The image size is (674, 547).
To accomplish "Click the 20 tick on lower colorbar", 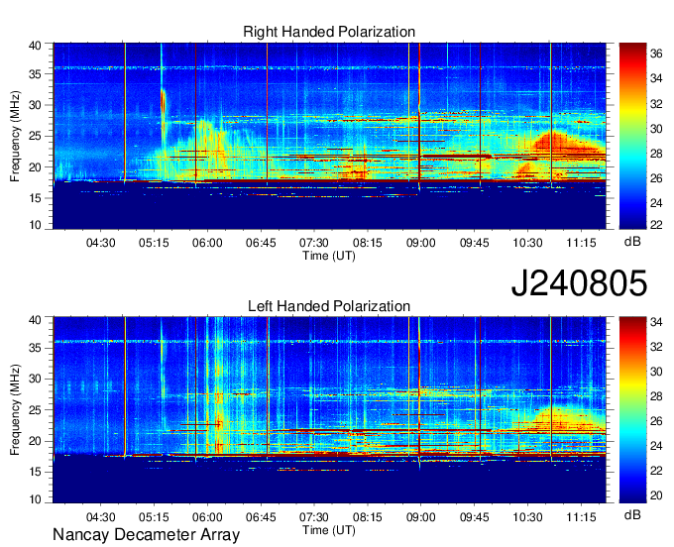I will (656, 495).
